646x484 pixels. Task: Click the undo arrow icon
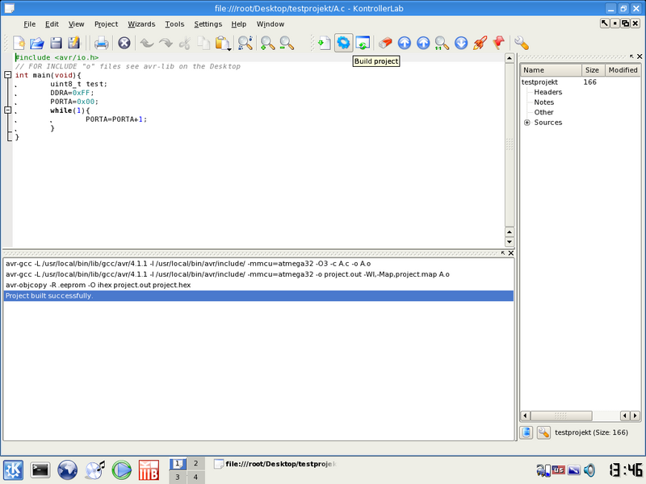click(x=146, y=43)
